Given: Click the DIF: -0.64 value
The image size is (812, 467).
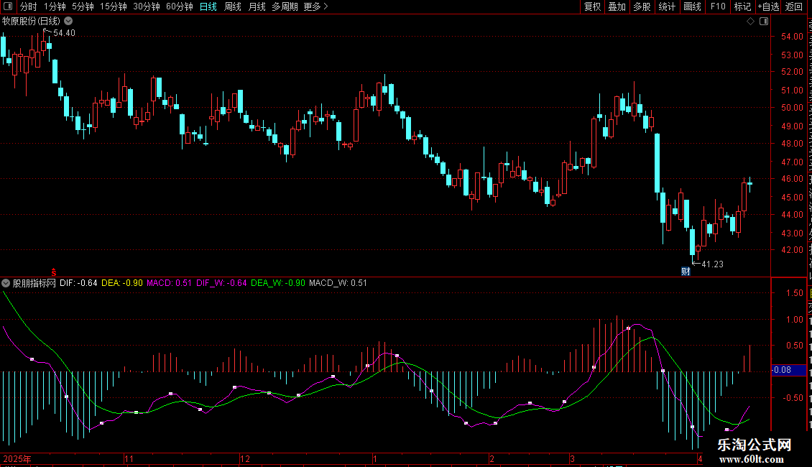Looking at the screenshot, I should [78, 283].
